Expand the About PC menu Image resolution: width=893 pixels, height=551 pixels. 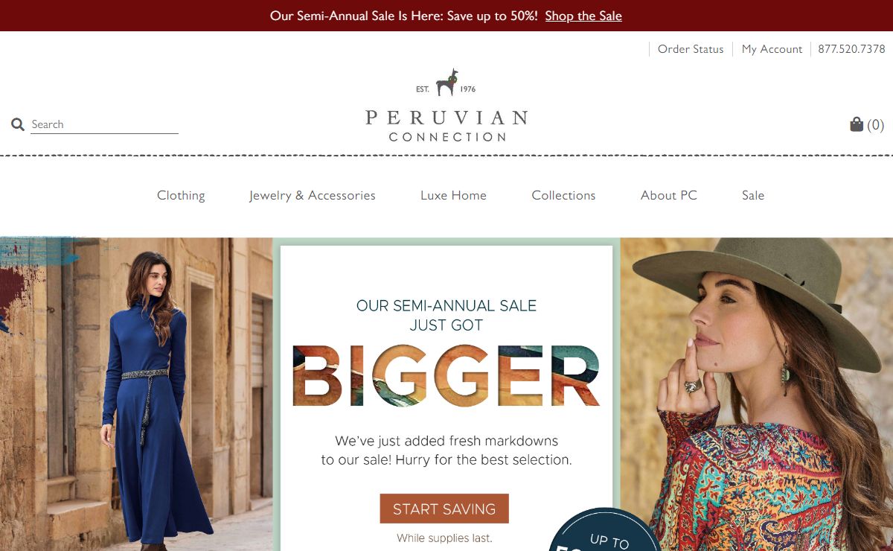click(669, 195)
